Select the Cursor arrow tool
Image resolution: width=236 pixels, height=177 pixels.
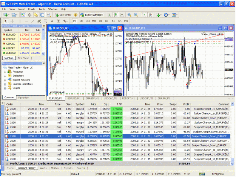pos(6,21)
